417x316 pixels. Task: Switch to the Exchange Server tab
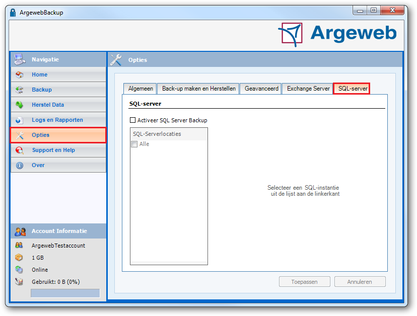tap(308, 89)
